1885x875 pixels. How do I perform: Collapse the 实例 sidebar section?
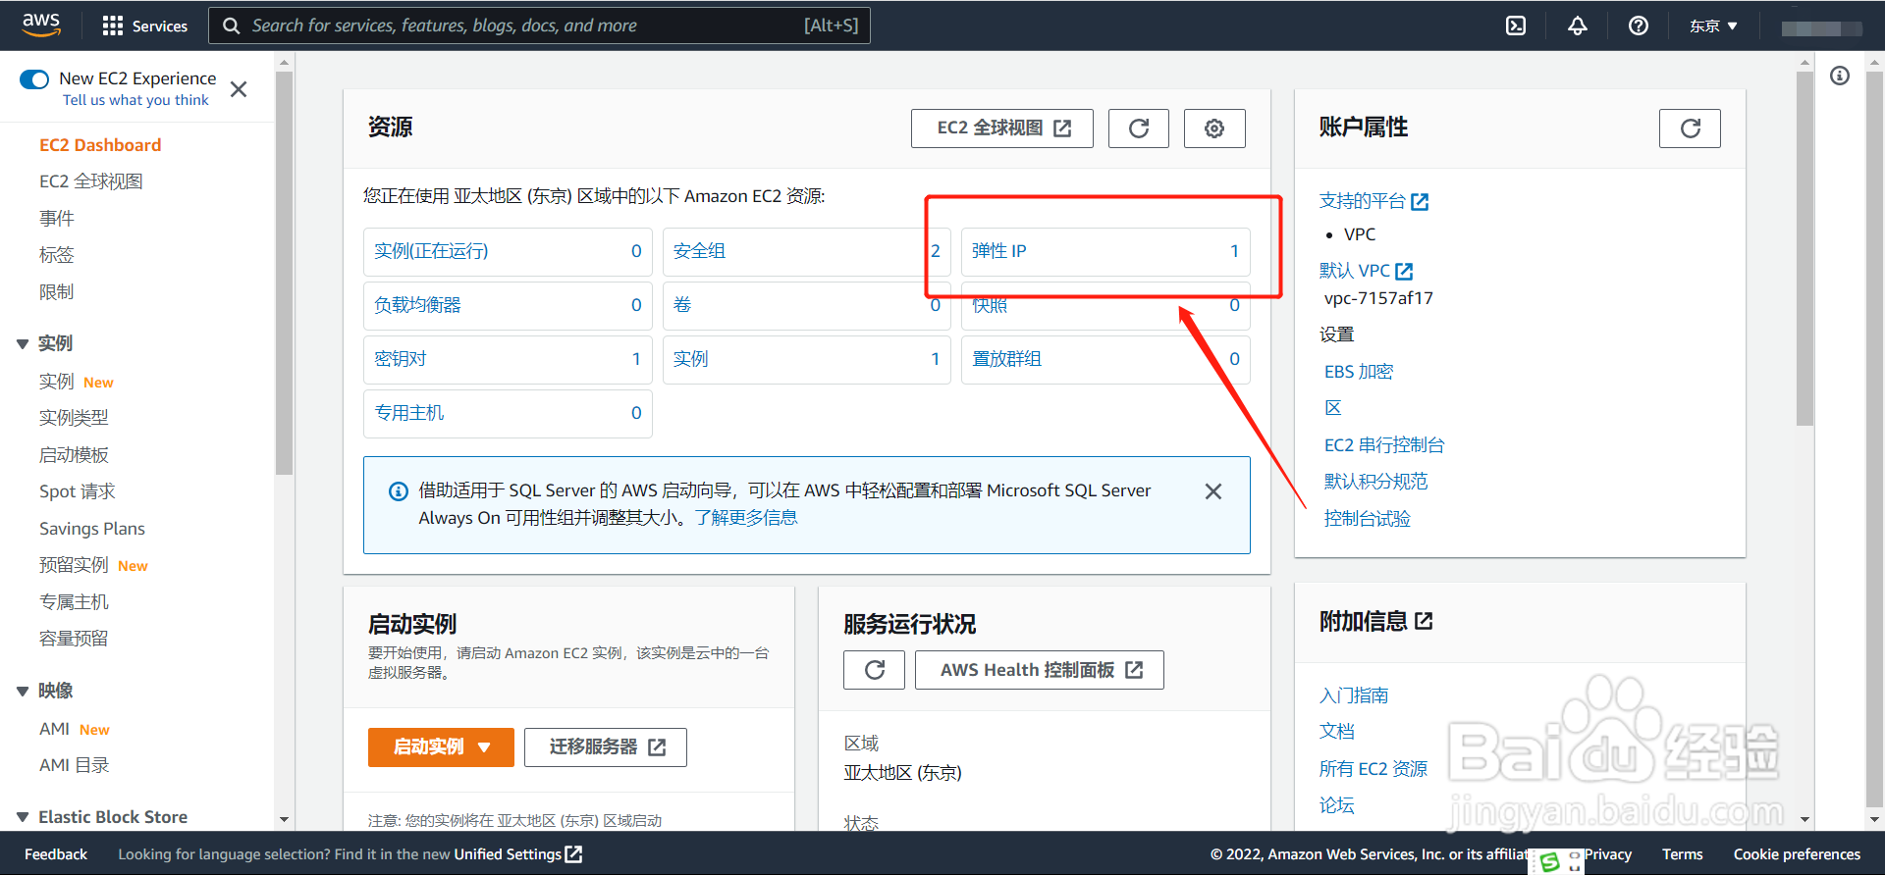click(23, 344)
